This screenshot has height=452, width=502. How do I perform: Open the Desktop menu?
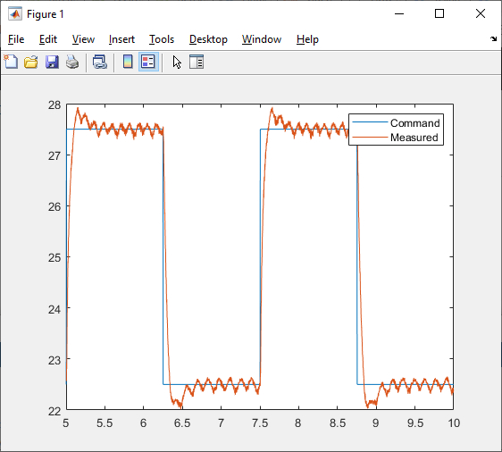pyautogui.click(x=208, y=39)
